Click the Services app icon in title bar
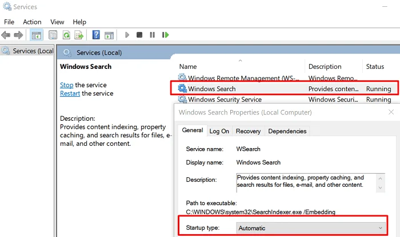 pos(7,6)
